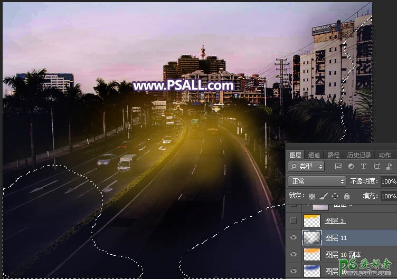Open the 正常 blend mode dropdown
The image size is (397, 279).
(316, 181)
